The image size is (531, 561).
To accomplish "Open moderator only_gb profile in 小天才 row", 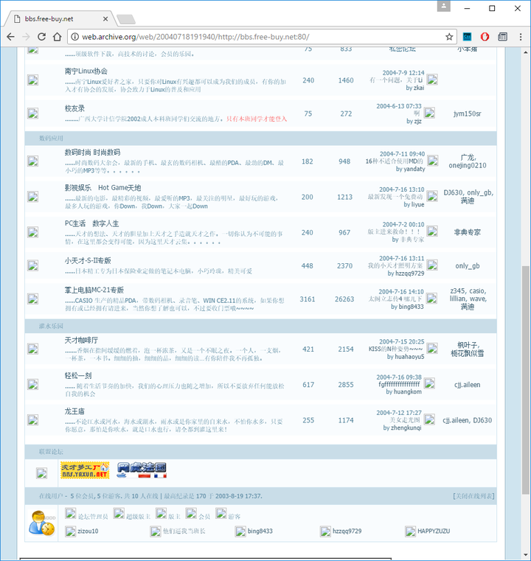I will tap(467, 265).
